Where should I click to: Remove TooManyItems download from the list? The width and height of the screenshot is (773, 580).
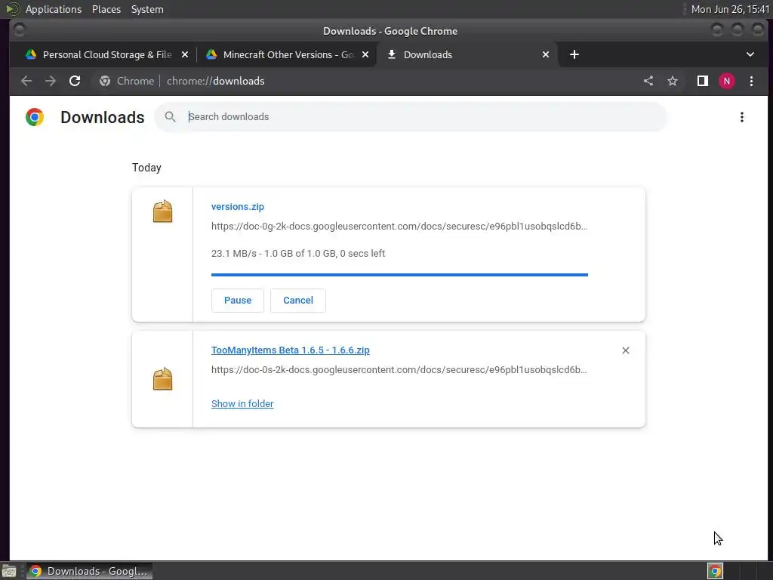pyautogui.click(x=626, y=350)
